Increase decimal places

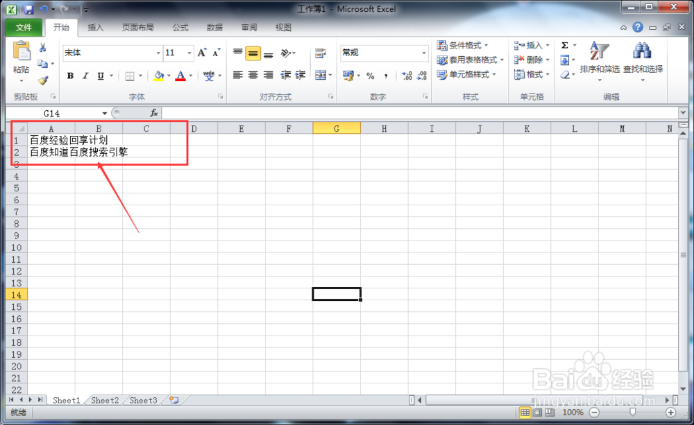(407, 76)
